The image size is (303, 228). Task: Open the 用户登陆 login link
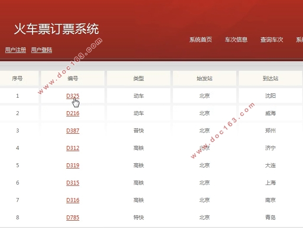pos(42,50)
